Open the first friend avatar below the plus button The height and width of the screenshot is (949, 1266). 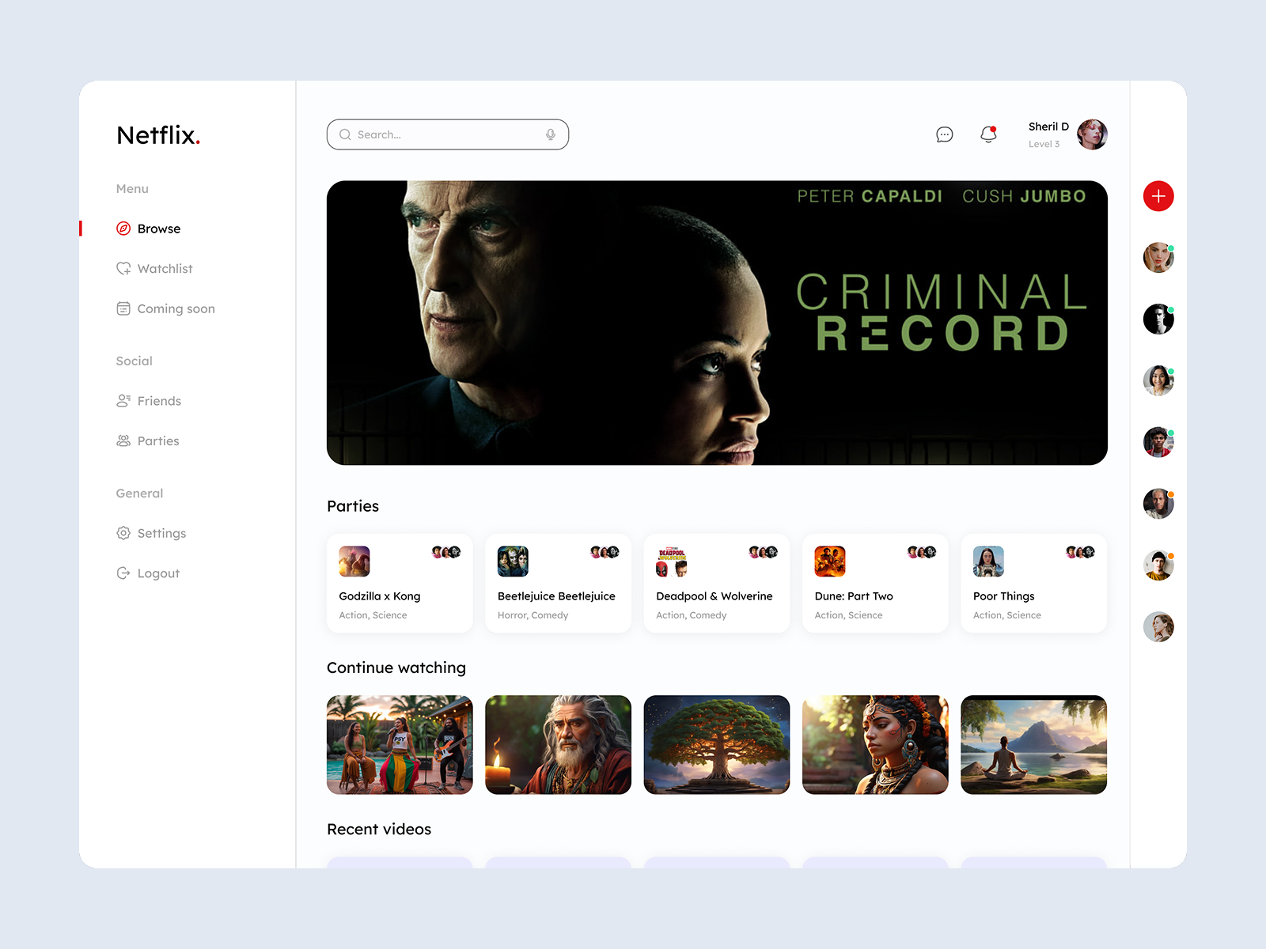[x=1158, y=257]
